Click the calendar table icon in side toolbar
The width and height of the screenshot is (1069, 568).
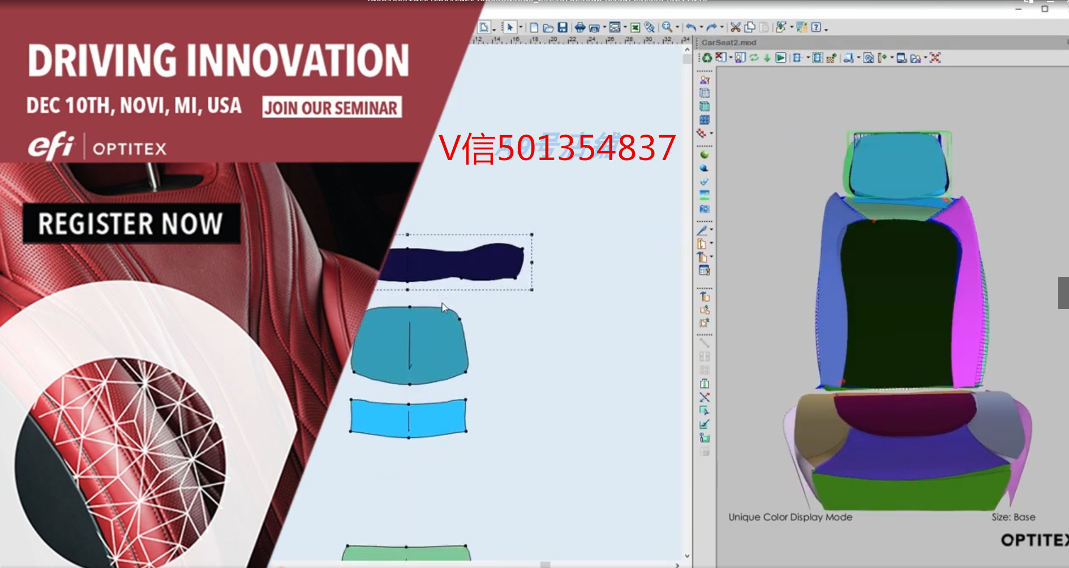click(704, 270)
